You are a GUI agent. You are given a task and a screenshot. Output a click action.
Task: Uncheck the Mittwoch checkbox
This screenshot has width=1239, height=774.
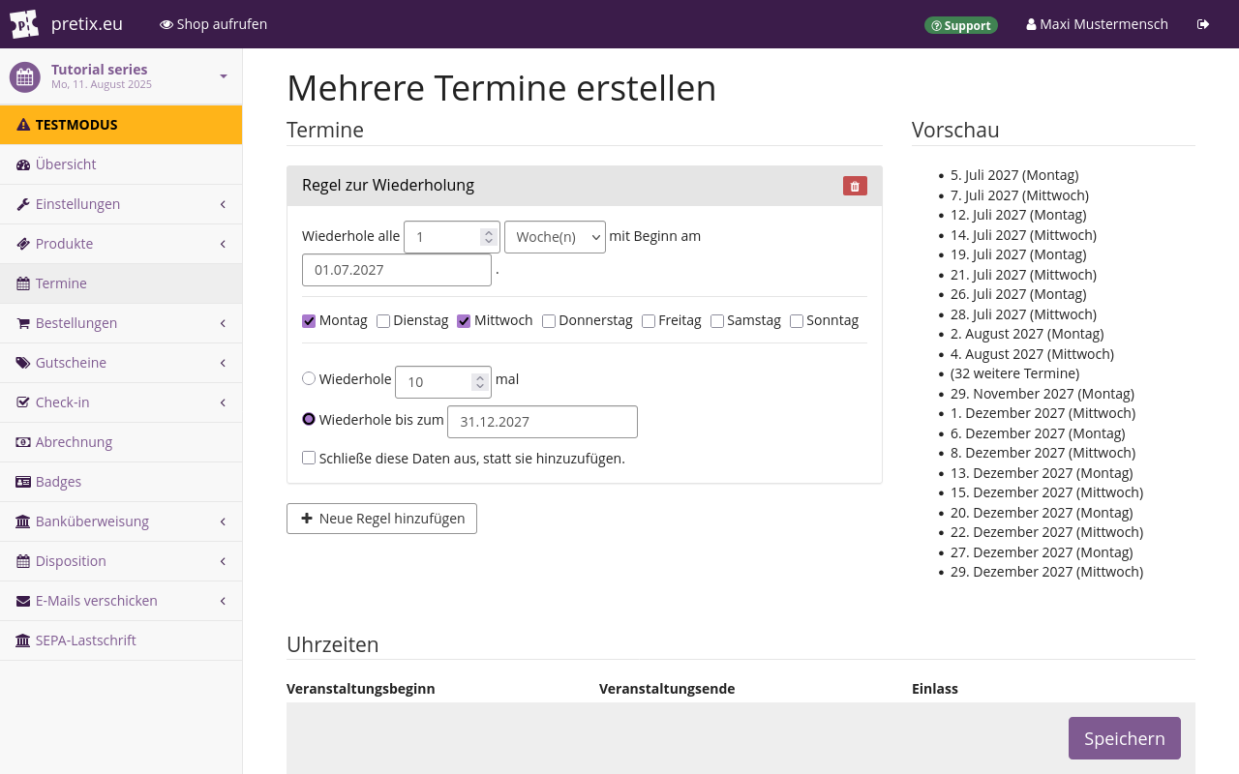pyautogui.click(x=464, y=321)
